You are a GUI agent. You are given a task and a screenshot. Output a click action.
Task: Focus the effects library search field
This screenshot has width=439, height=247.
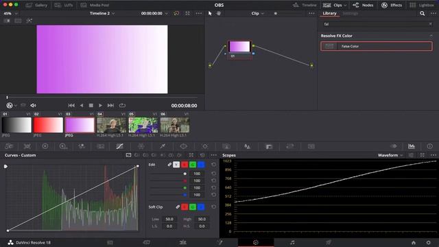click(375, 24)
